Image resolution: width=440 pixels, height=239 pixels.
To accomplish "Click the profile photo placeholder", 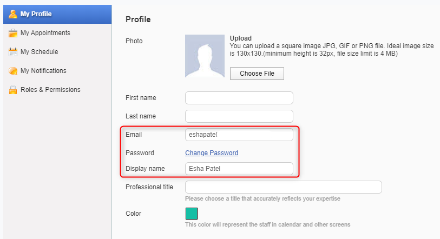I will click(x=205, y=56).
